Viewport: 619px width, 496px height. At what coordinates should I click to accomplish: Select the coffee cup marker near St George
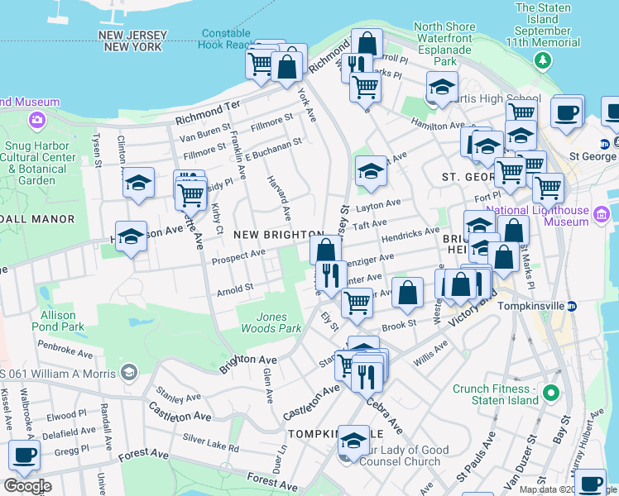(x=568, y=112)
